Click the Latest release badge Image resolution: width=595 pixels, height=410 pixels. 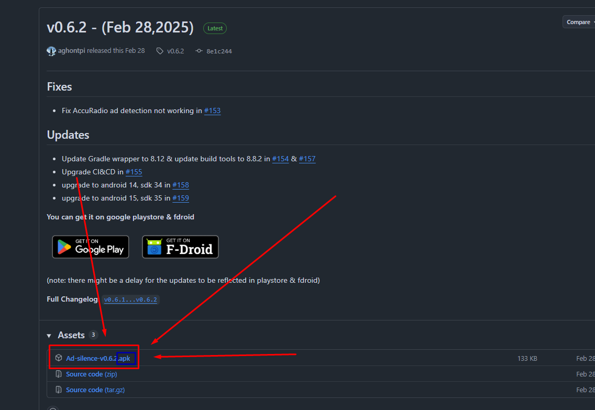215,28
